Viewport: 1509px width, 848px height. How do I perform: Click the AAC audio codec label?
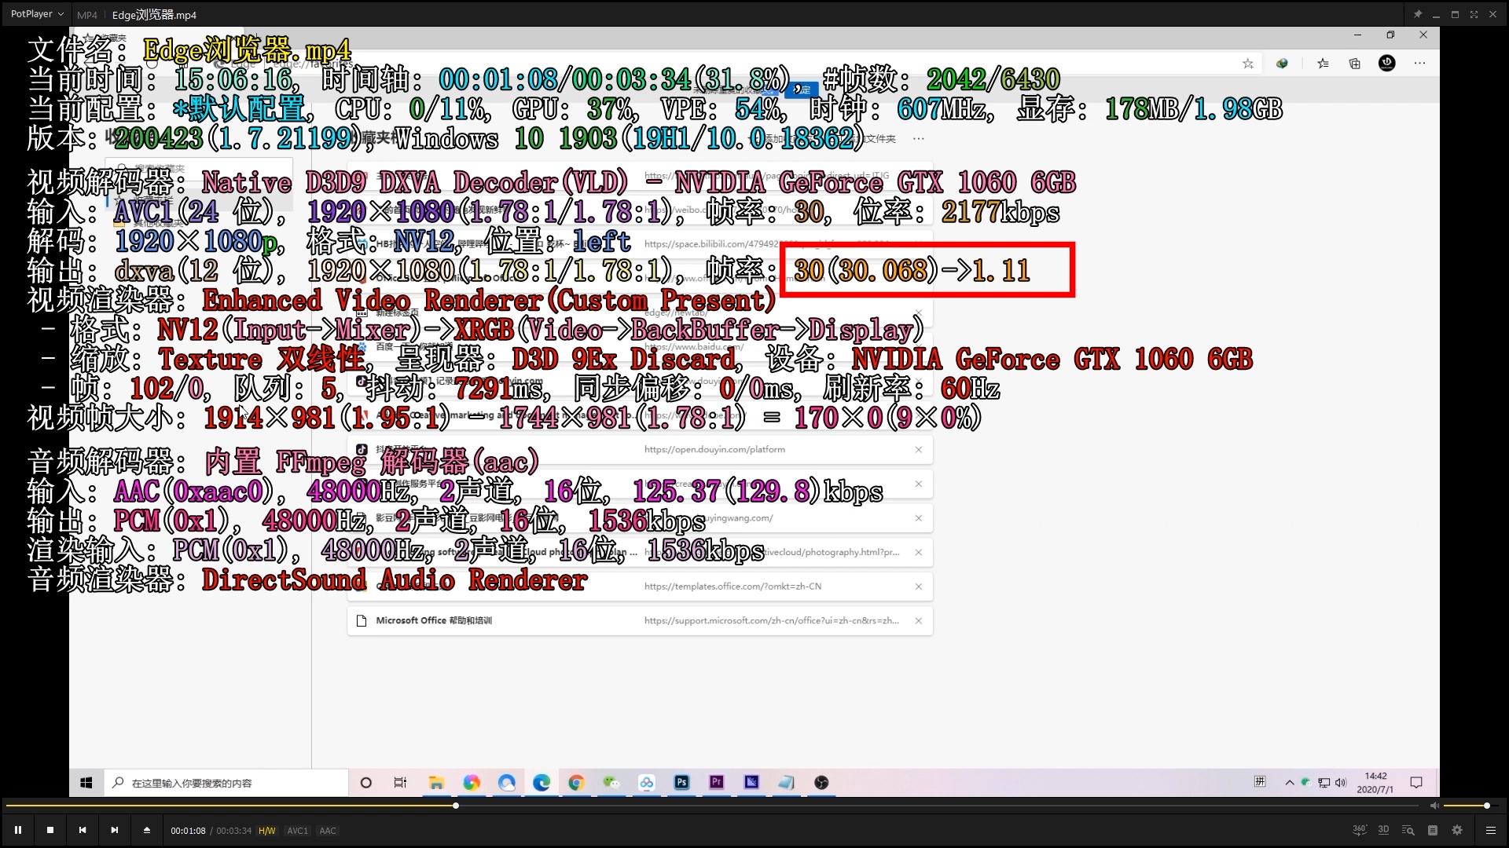point(328,831)
